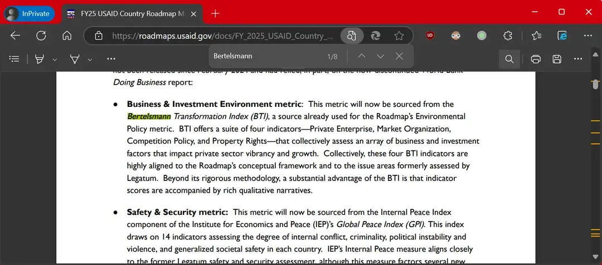The width and height of the screenshot is (602, 265).
Task: Open the PDF toolbar ellipsis menu on the left
Action: (x=111, y=59)
